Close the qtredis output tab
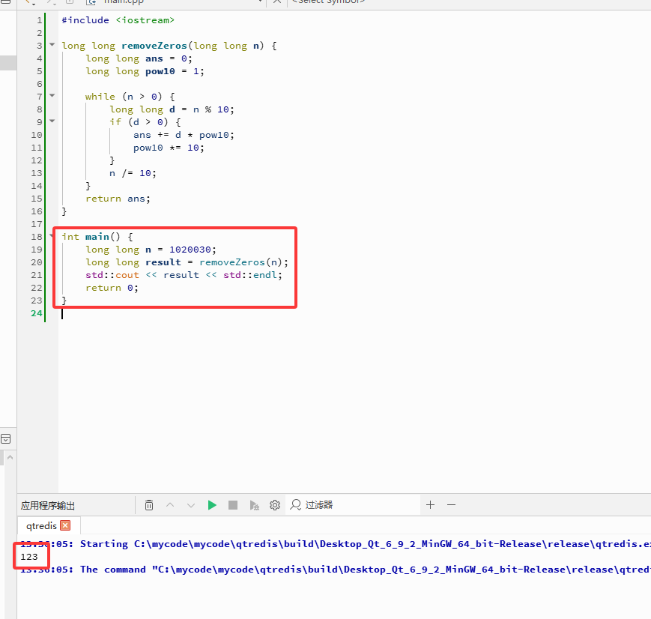The width and height of the screenshot is (651, 619). point(65,526)
